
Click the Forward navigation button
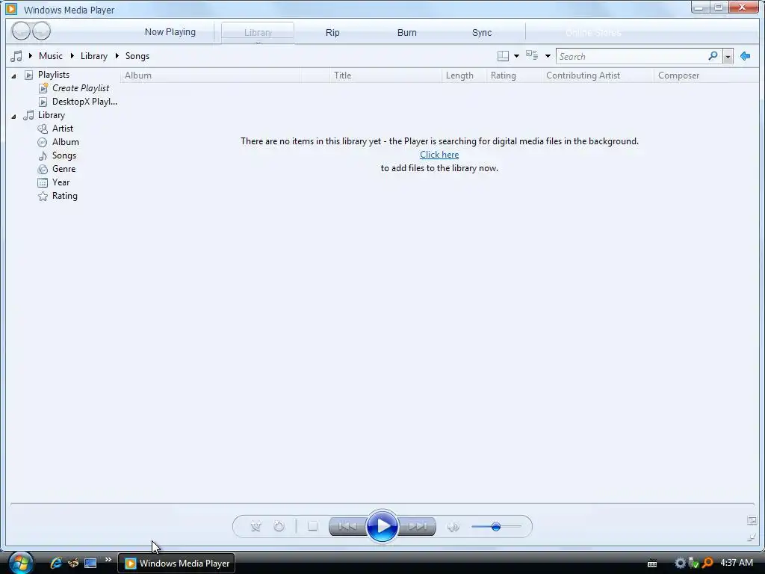[42, 31]
